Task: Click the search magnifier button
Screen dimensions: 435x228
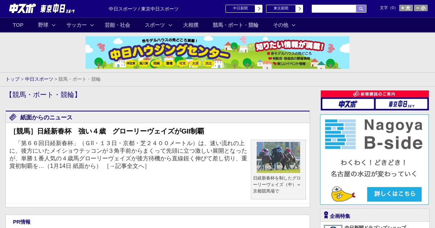Action: coord(361,9)
